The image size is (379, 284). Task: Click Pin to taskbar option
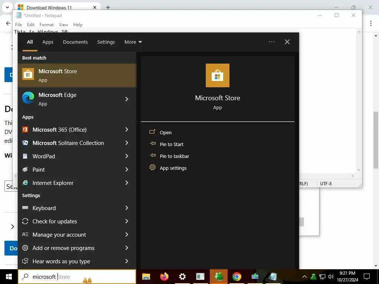coord(174,156)
